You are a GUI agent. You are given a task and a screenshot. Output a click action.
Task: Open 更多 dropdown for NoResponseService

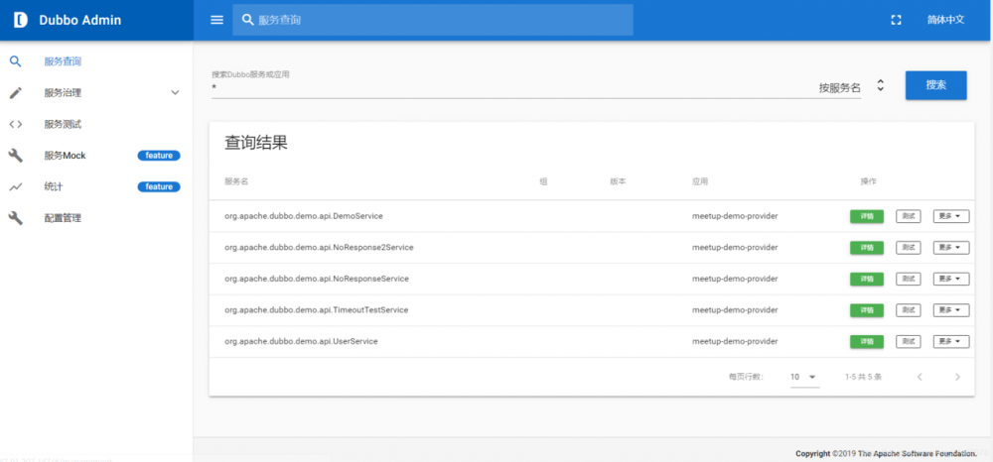951,279
